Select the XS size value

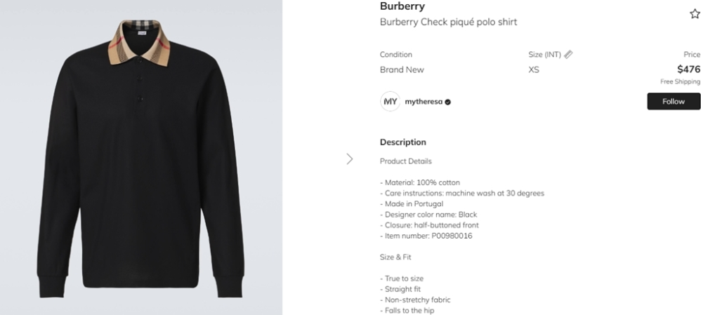(534, 69)
